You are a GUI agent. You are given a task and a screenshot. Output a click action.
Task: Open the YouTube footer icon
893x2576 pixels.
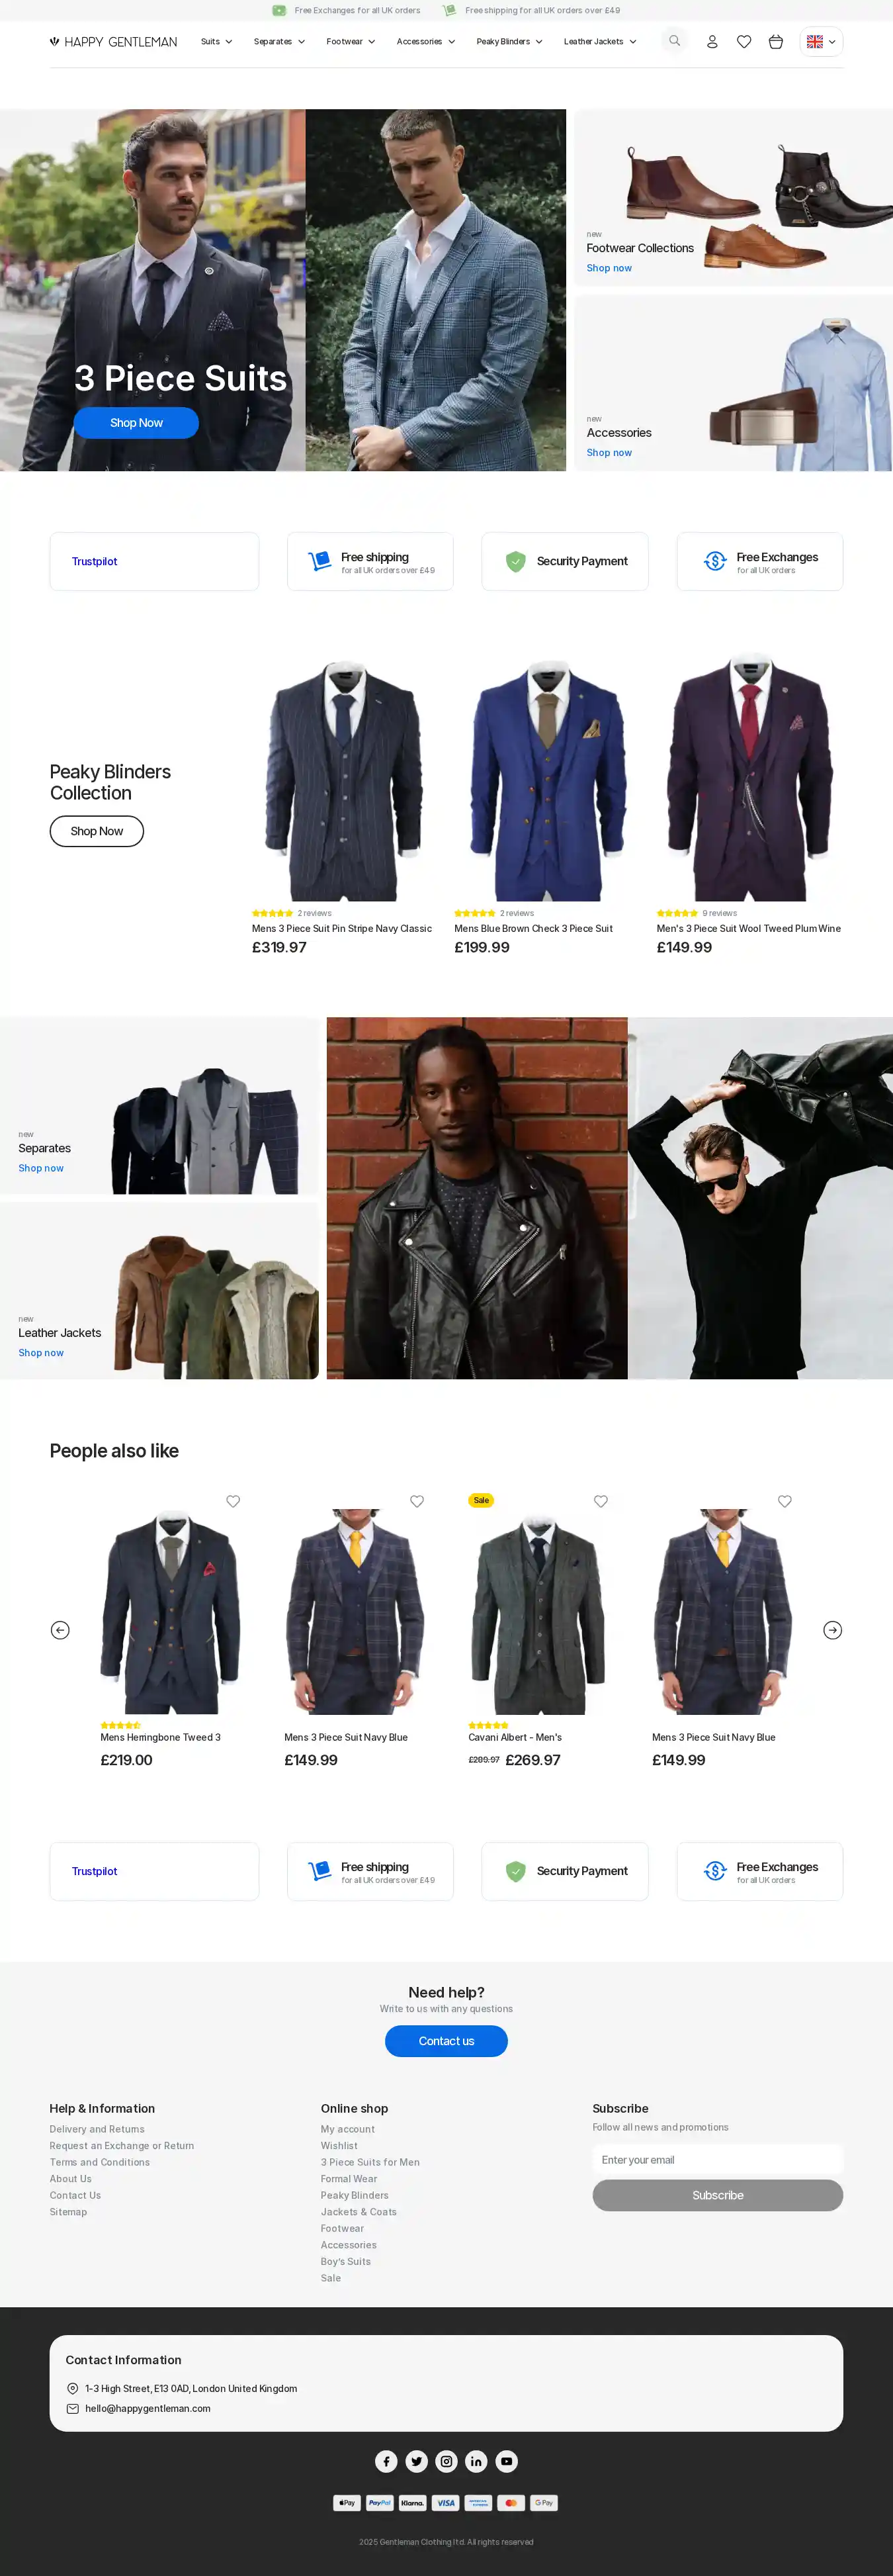click(x=507, y=2461)
